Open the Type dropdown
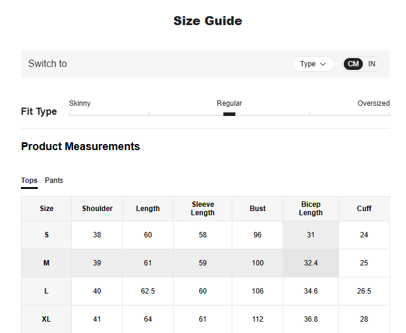 (313, 64)
